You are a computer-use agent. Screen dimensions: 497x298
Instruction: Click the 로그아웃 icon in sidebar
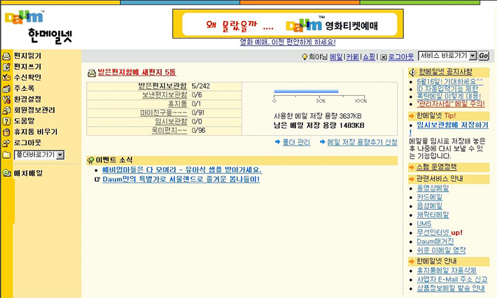[x=6, y=143]
